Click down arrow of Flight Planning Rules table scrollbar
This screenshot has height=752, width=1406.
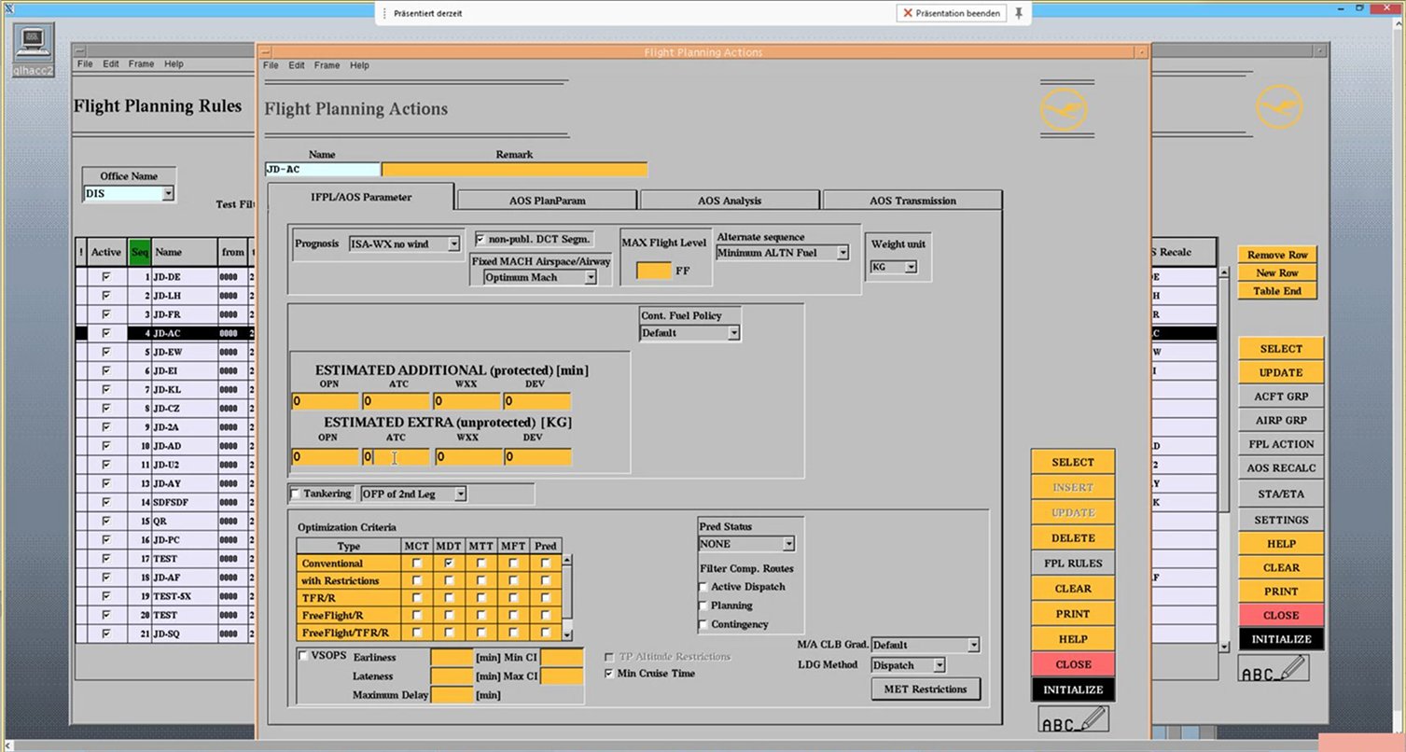click(x=1224, y=647)
